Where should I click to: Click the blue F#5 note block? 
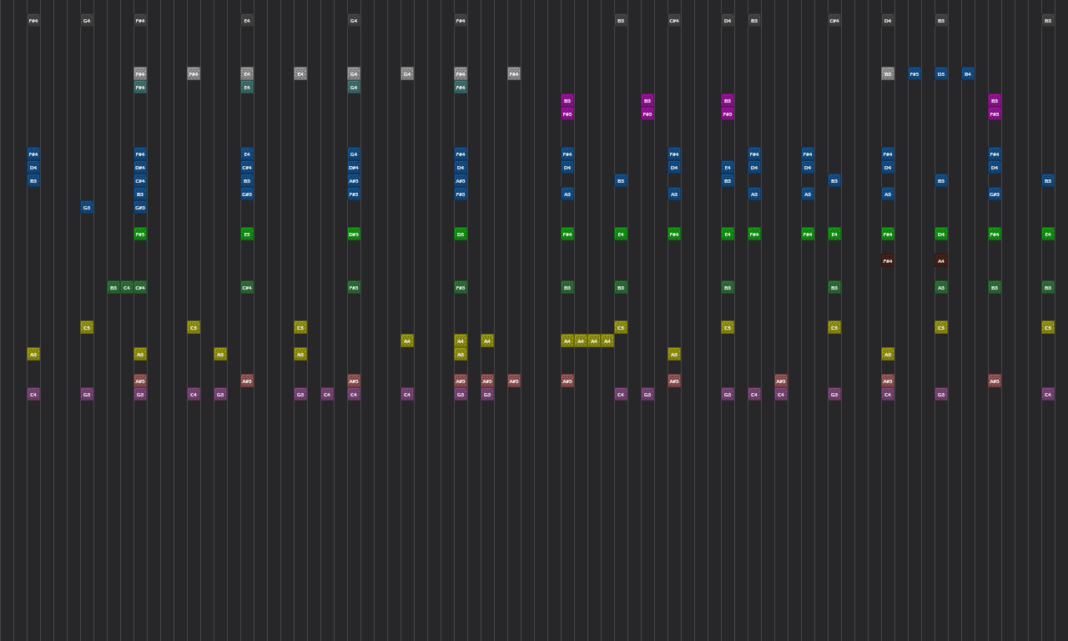pos(914,73)
